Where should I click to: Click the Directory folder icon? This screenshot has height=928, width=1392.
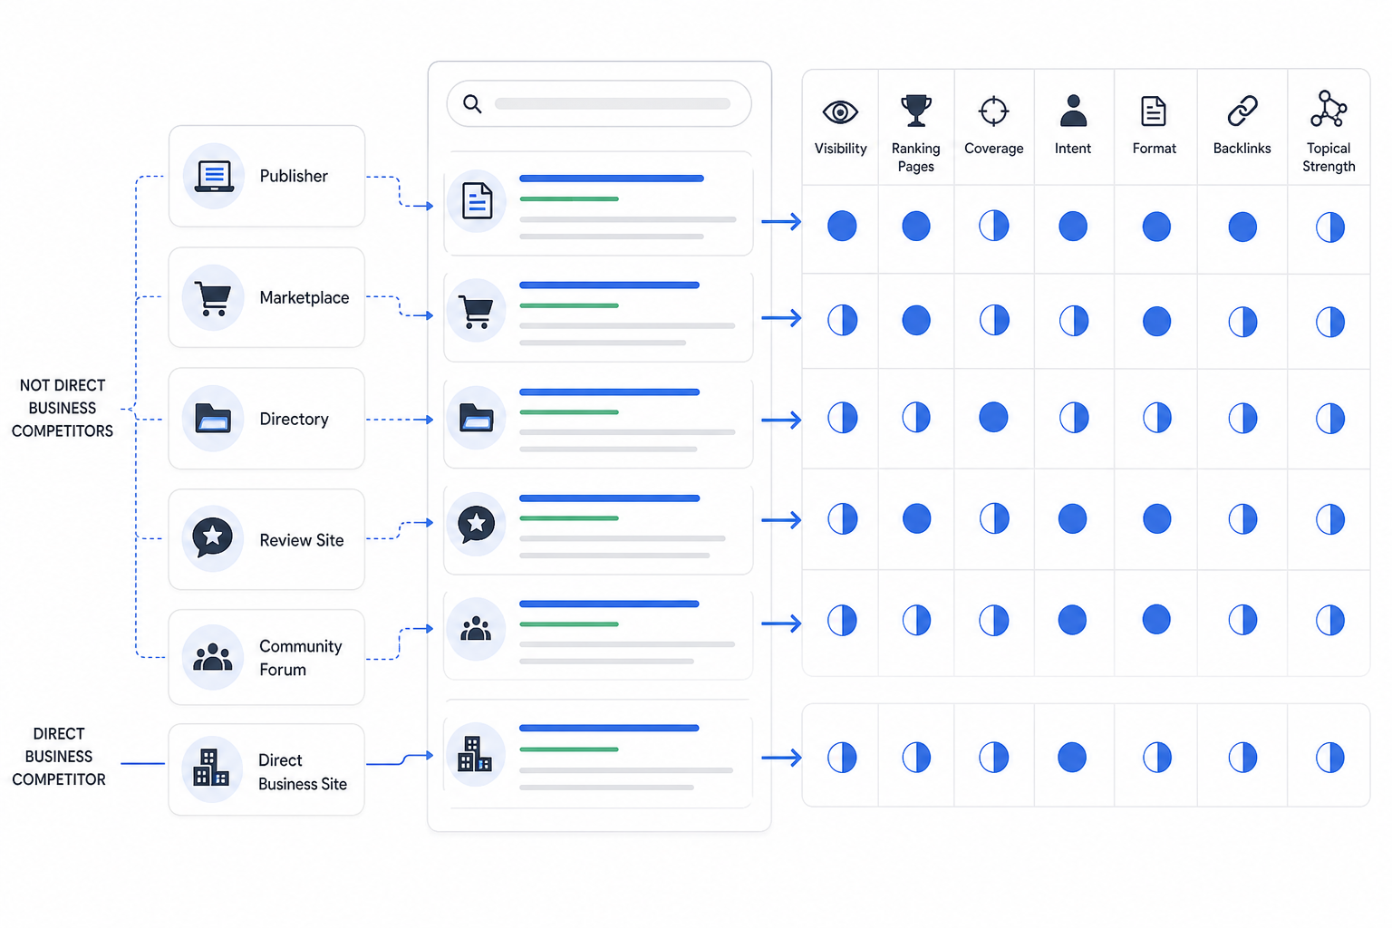pos(213,418)
